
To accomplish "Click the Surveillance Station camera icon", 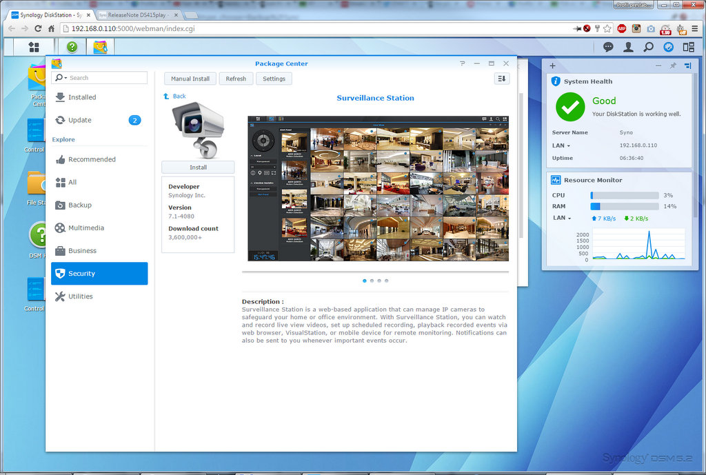I will [x=198, y=130].
